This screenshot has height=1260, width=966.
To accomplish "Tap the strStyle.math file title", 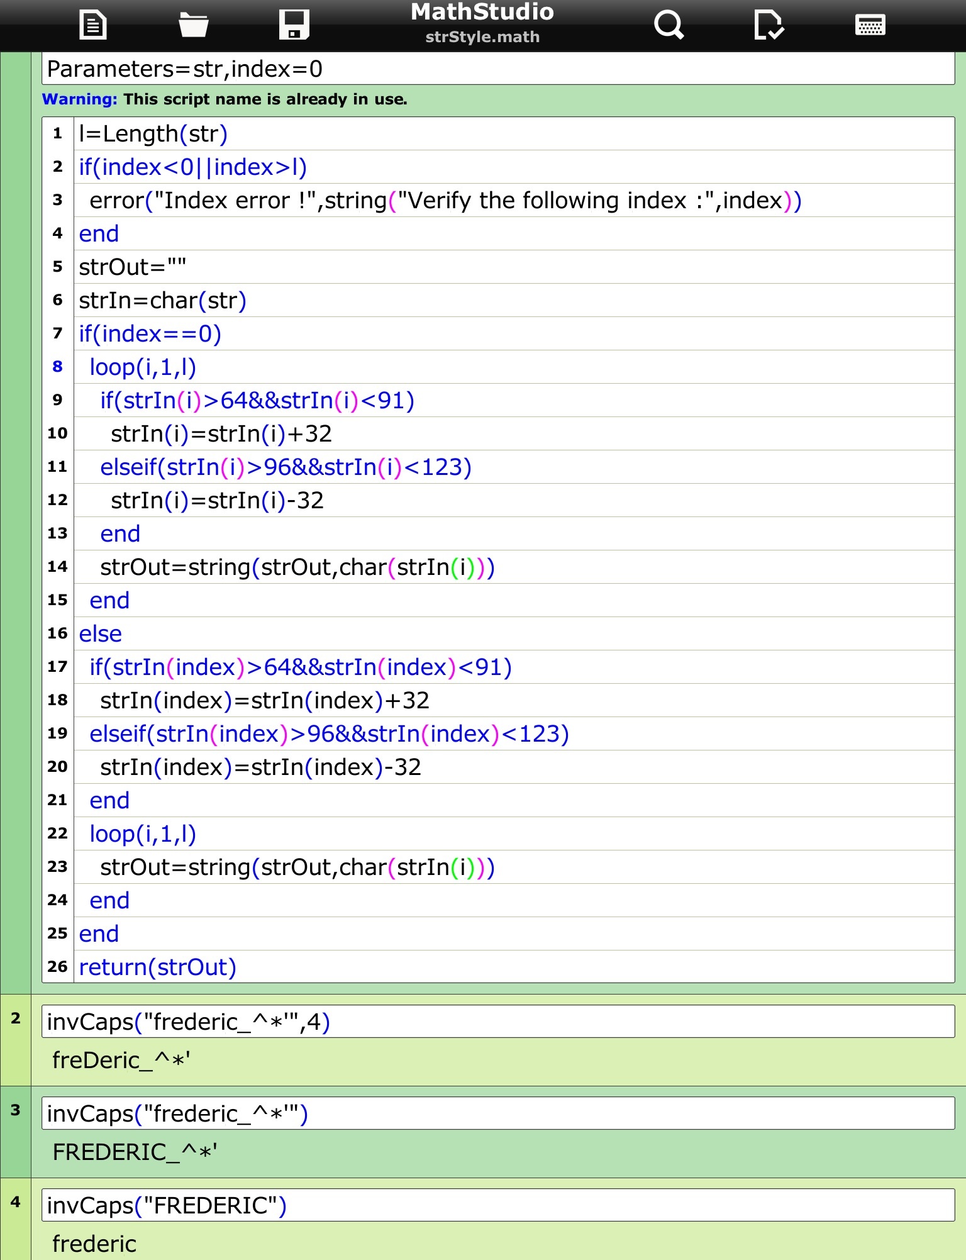I will (482, 37).
